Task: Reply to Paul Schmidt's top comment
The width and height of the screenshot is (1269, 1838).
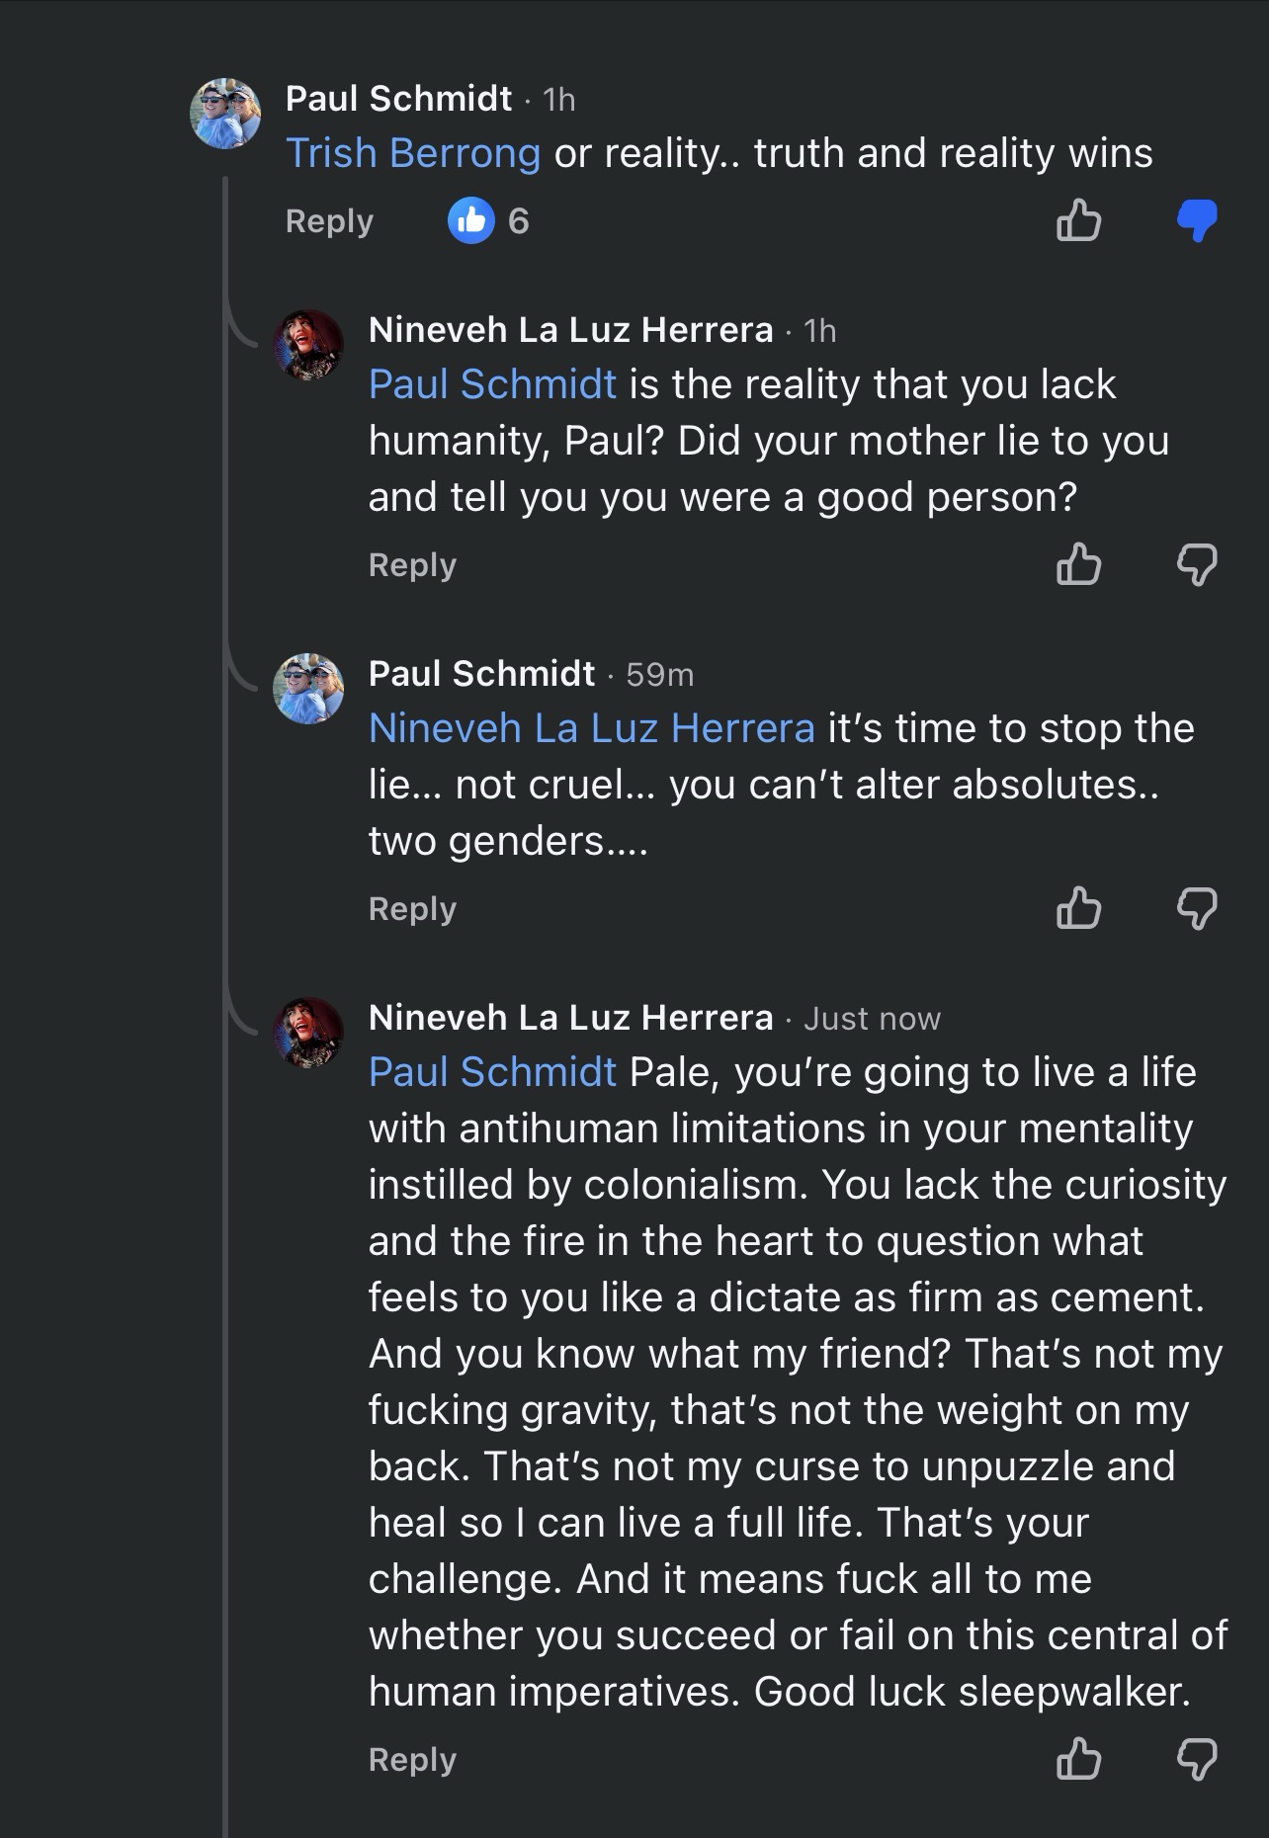Action: click(x=329, y=220)
